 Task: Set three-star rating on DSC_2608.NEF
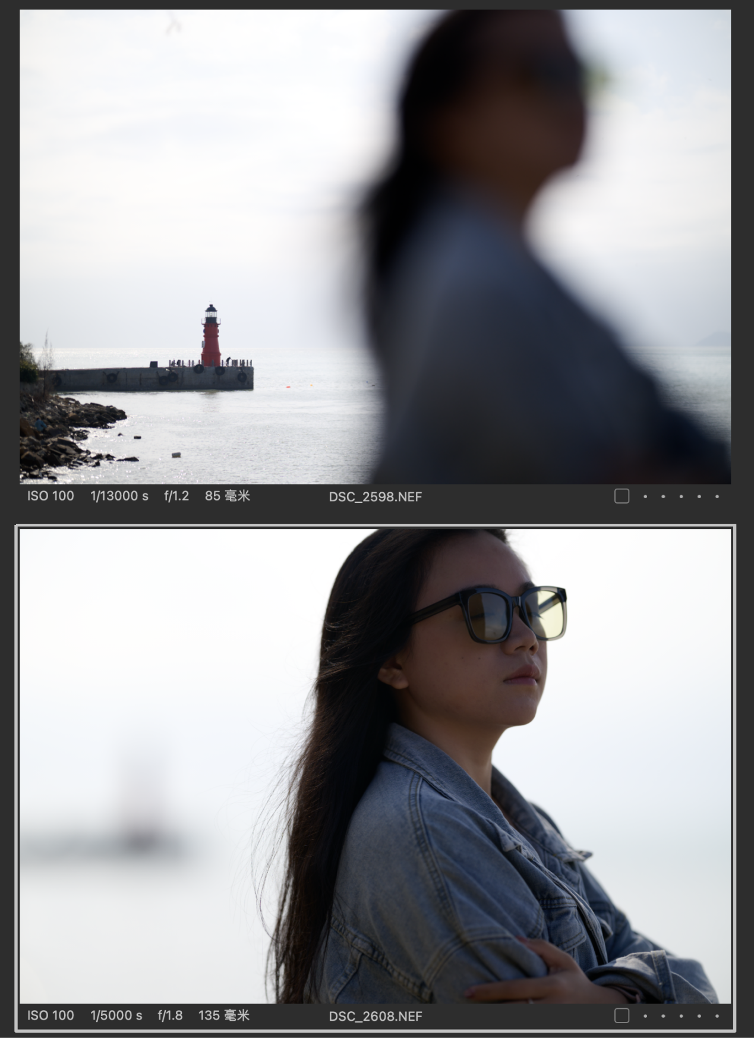click(681, 1016)
